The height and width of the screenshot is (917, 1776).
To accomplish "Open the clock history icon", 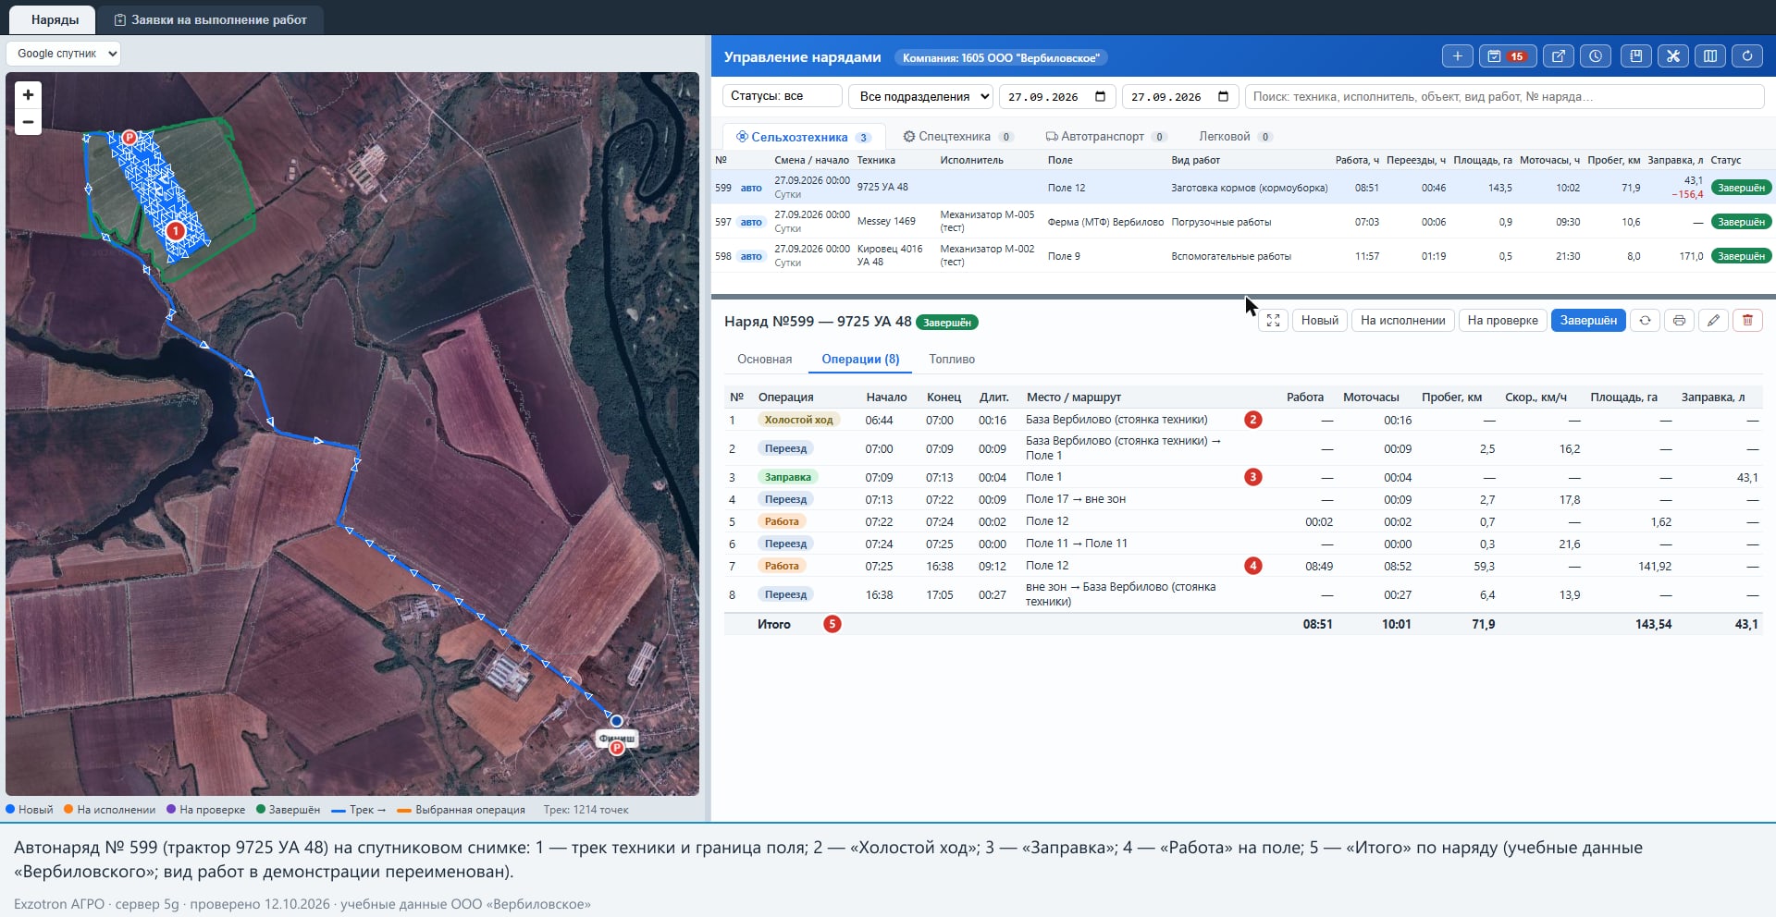I will tap(1596, 56).
